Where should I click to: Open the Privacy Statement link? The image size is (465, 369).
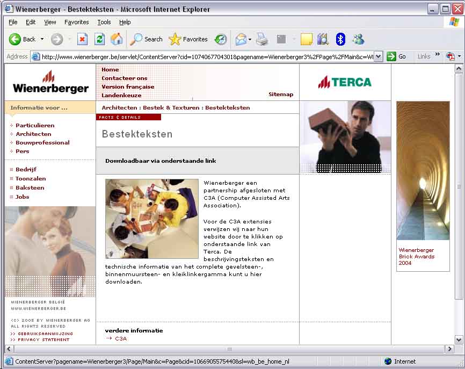click(43, 339)
